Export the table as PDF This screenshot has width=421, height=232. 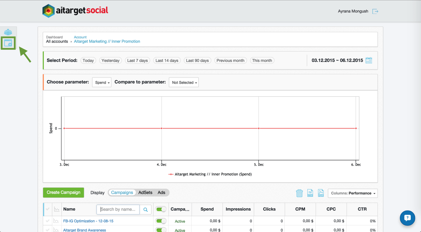click(321, 193)
